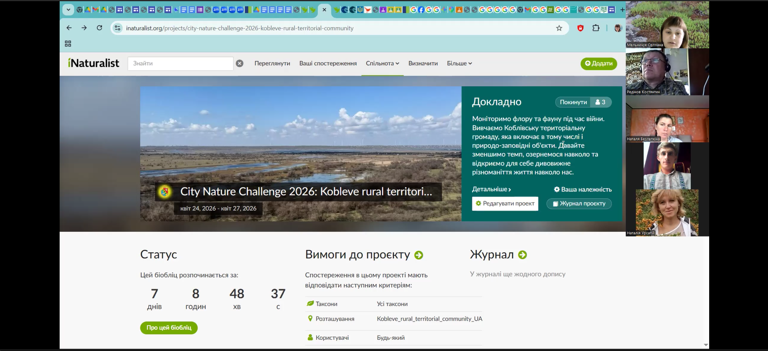This screenshot has width=768, height=351.
Task: Click the site information icon in address bar
Action: [x=117, y=28]
